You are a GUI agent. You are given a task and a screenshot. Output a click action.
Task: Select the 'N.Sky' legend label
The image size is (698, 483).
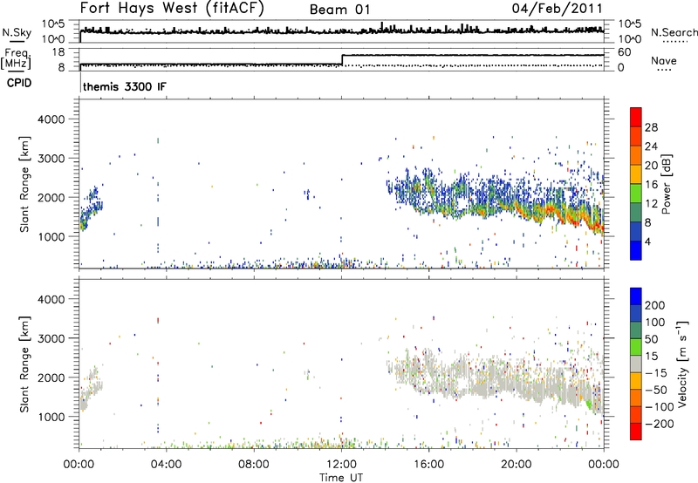coord(17,32)
